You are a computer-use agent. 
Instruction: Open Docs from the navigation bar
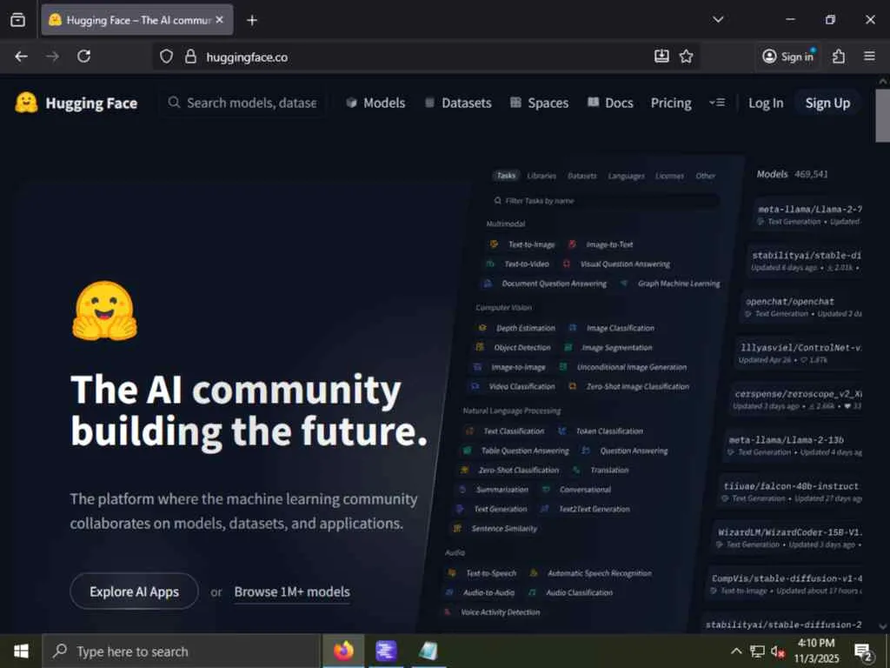tap(610, 103)
